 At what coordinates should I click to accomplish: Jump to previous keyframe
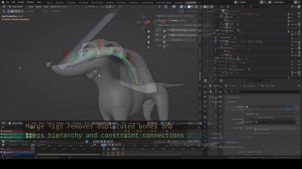(98, 141)
